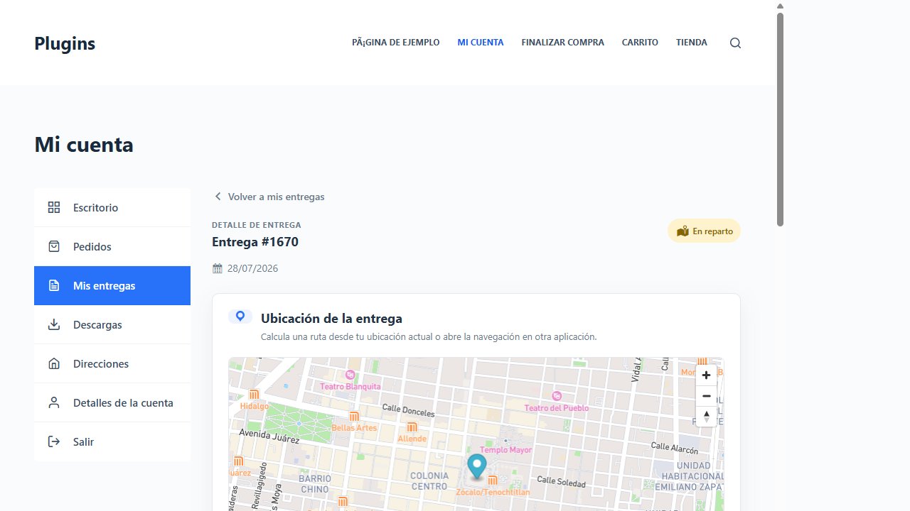This screenshot has height=511, width=910.
Task: Select Pedidos in account sidebar
Action: point(112,246)
